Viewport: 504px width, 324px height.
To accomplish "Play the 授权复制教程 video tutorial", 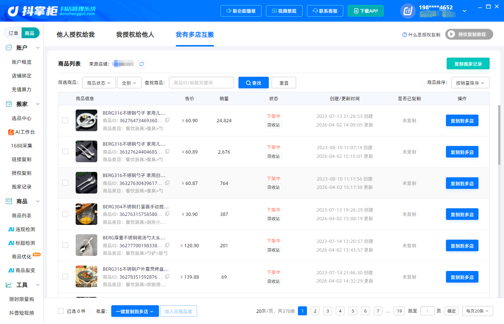I will 469,34.
